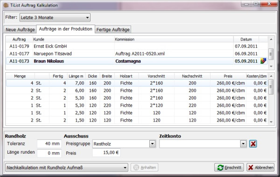Open the 'Fertige Aufträge' tab
Viewport: 280px width, 177px height.
[113, 30]
